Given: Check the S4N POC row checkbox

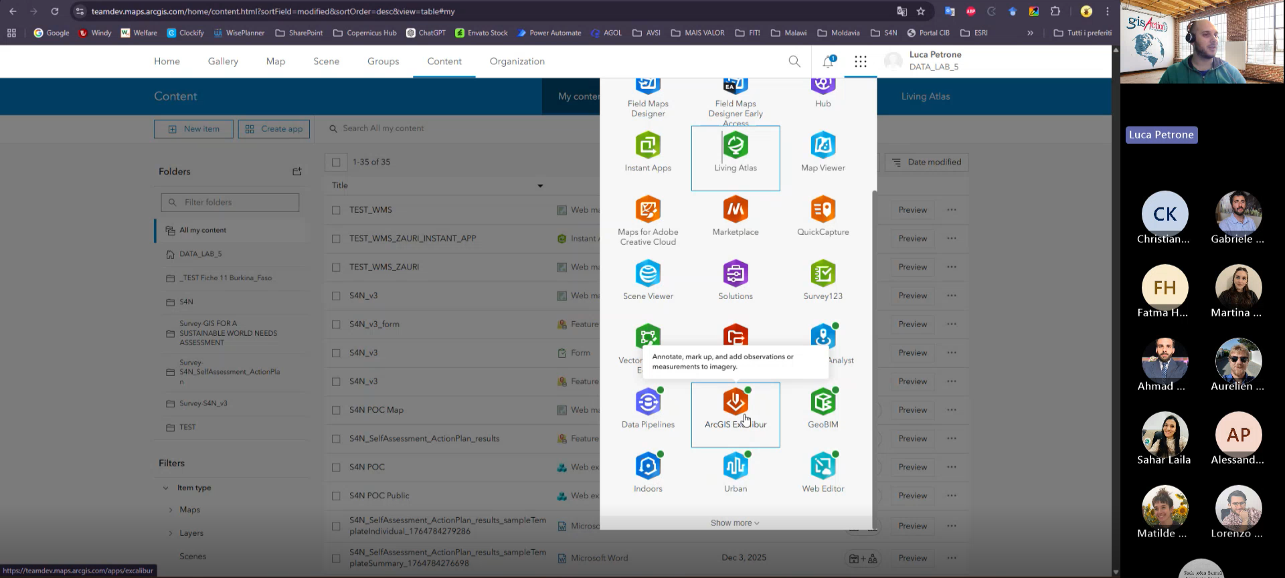Looking at the screenshot, I should pyautogui.click(x=336, y=467).
